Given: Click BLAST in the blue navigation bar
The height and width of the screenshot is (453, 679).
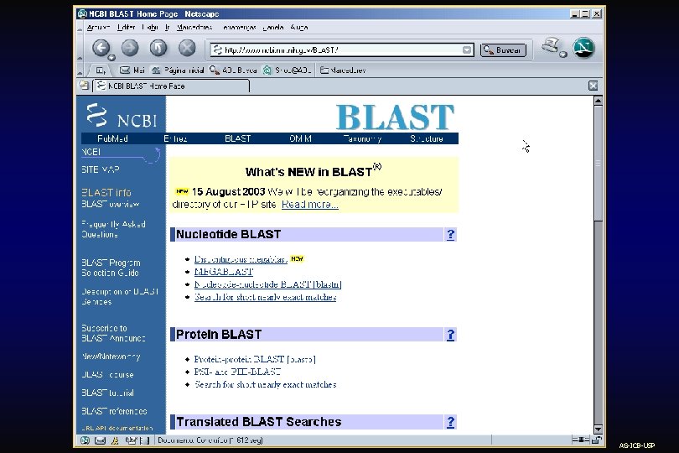Looking at the screenshot, I should 238,138.
